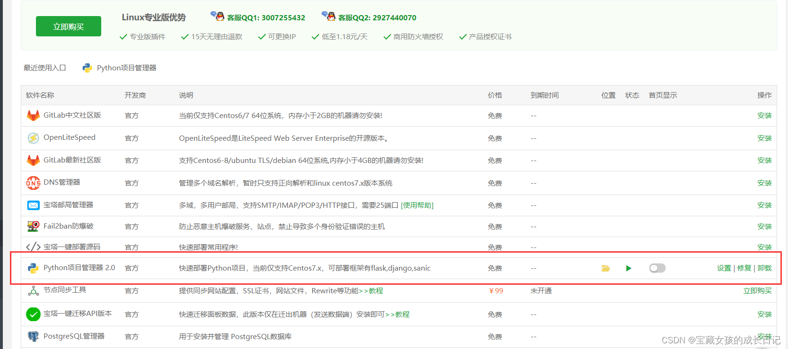The width and height of the screenshot is (788, 349).
Task: Click the 低至1.18元/天 feature text
Action: tap(344, 37)
